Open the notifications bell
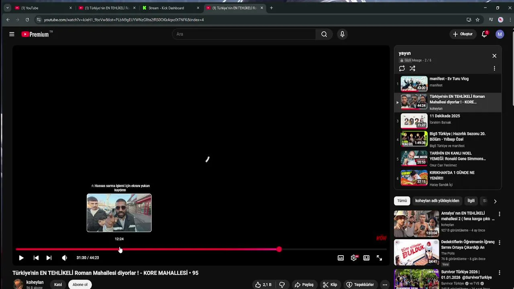Viewport: 514px width, 289px height. pyautogui.click(x=484, y=34)
